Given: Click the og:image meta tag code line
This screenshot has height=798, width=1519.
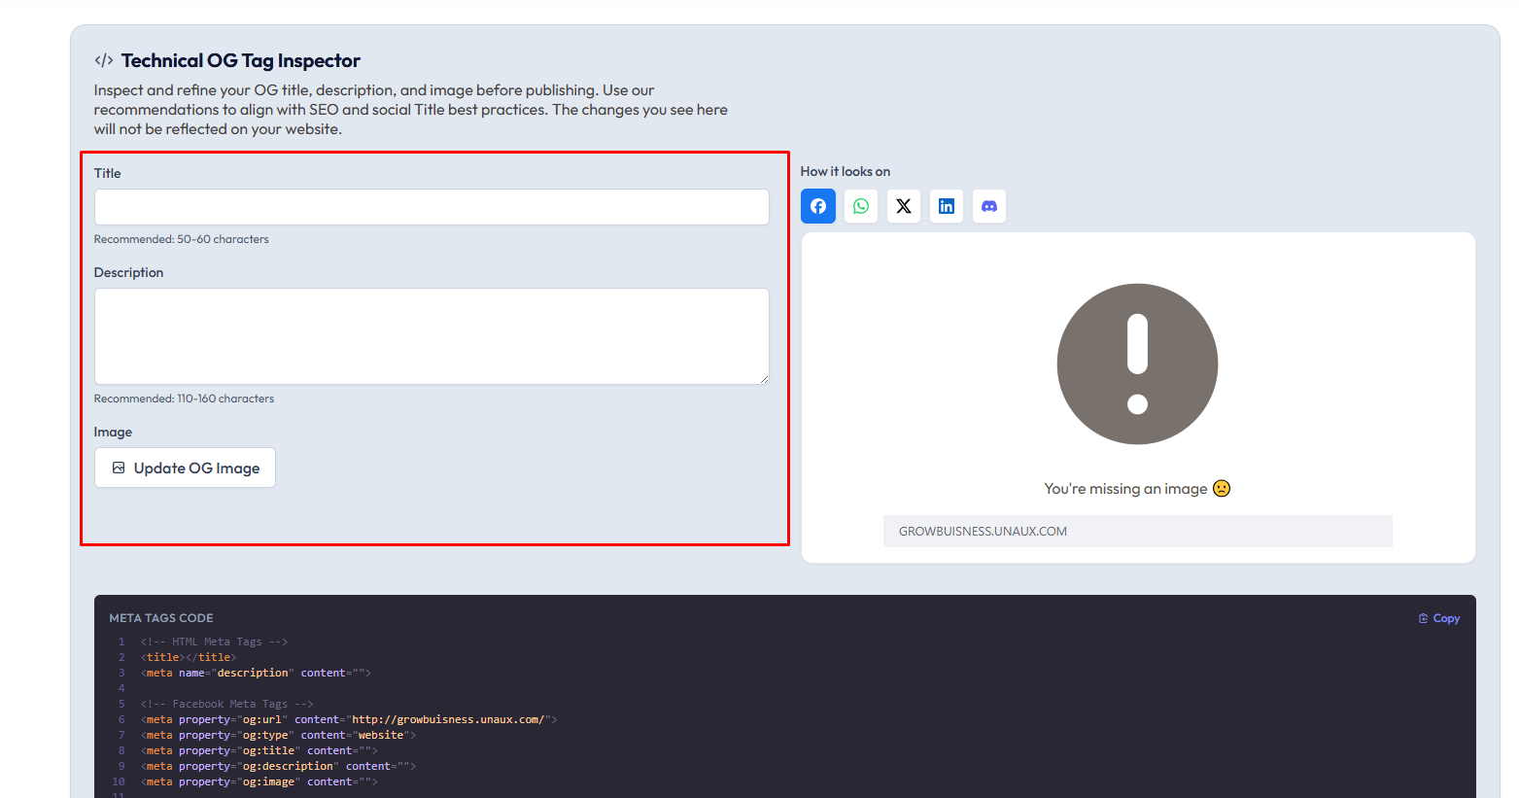Looking at the screenshot, I should click(x=259, y=781).
